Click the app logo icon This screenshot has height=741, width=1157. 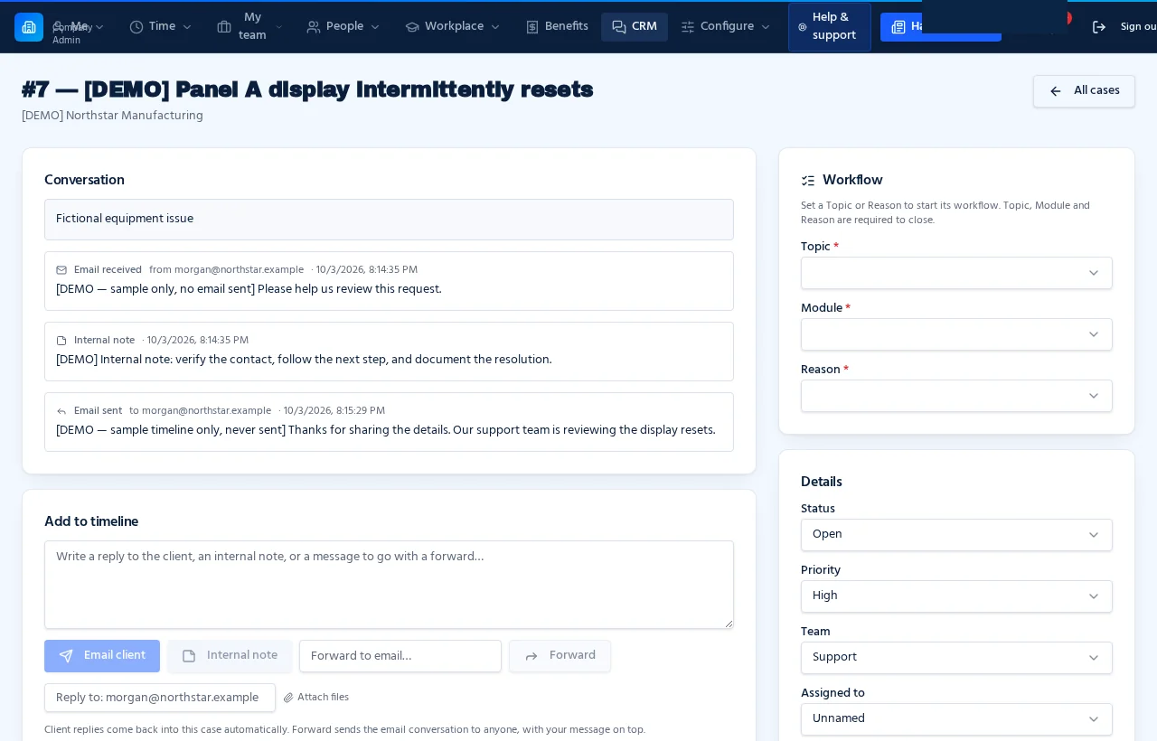point(29,27)
